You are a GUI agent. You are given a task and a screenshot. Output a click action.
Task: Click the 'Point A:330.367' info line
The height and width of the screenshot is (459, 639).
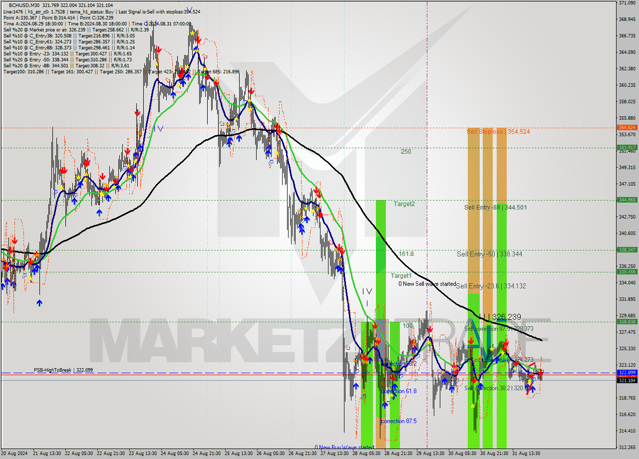58,17
